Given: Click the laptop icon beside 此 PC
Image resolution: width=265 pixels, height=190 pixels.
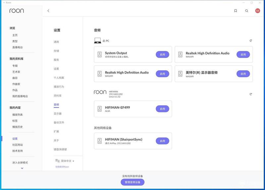Looking at the screenshot, I should 97,40.
